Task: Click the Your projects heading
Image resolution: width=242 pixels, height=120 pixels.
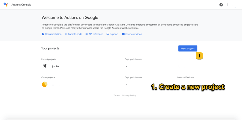Action: pos(50,48)
